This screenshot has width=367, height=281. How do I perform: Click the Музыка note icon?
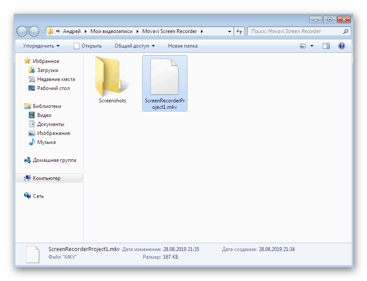click(x=32, y=142)
